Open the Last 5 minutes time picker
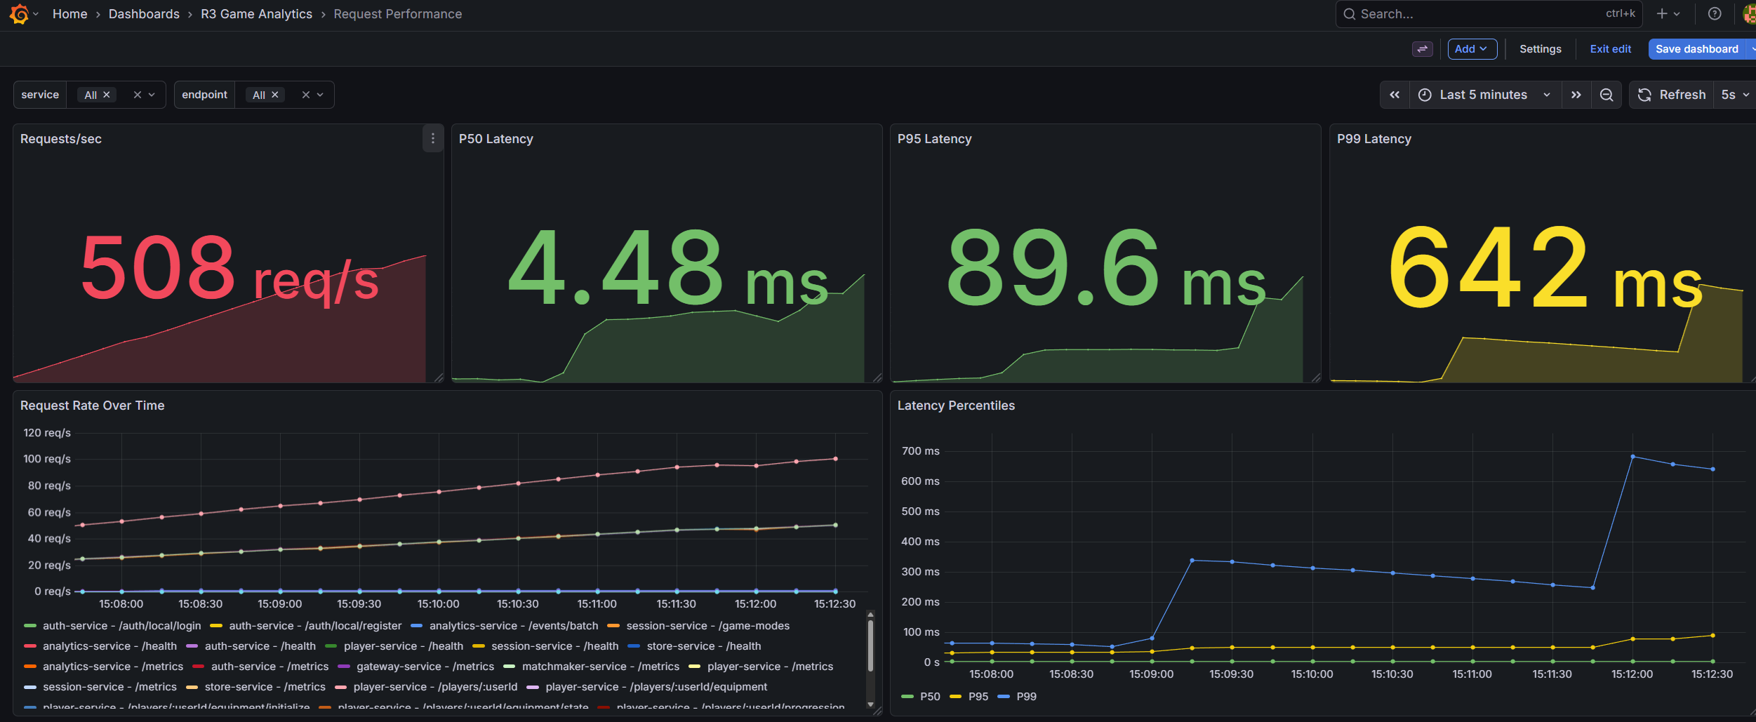The image size is (1756, 722). click(x=1482, y=94)
